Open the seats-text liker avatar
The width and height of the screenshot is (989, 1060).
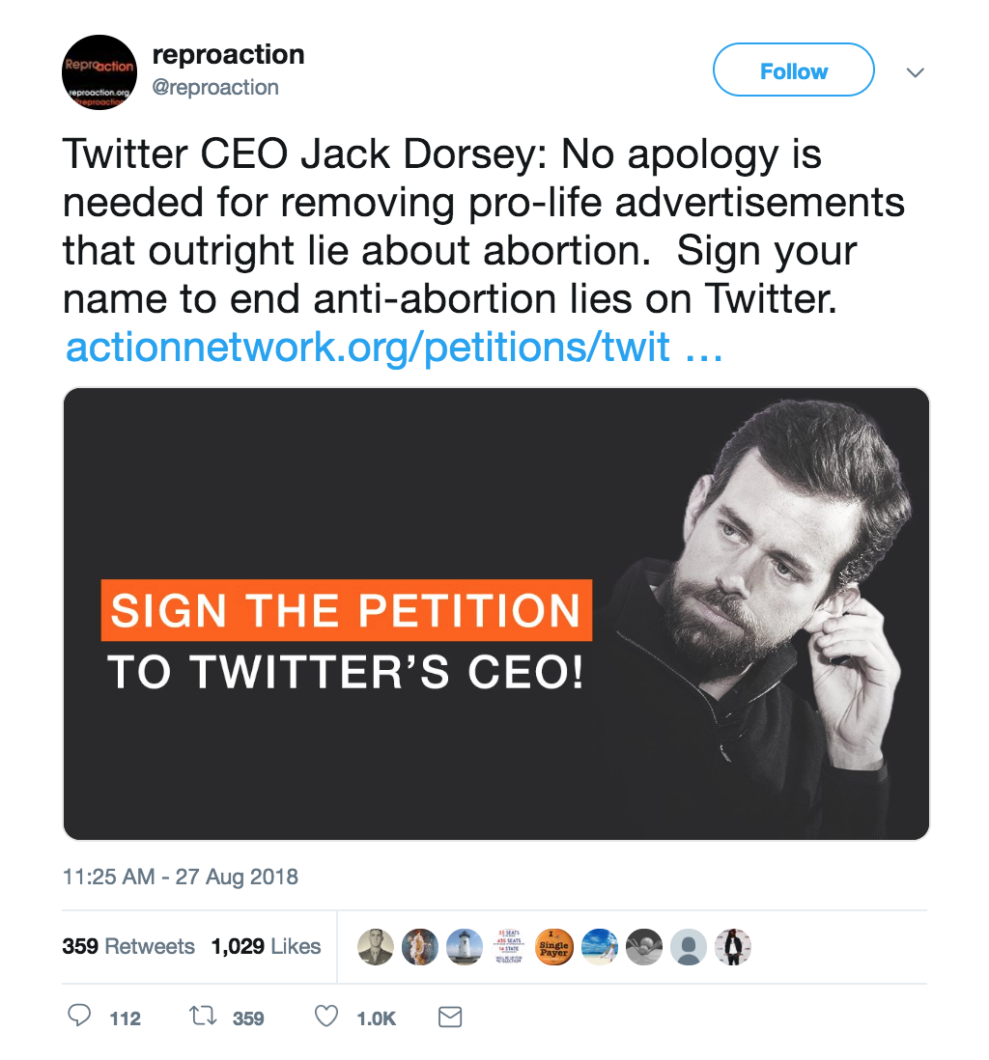pos(509,947)
